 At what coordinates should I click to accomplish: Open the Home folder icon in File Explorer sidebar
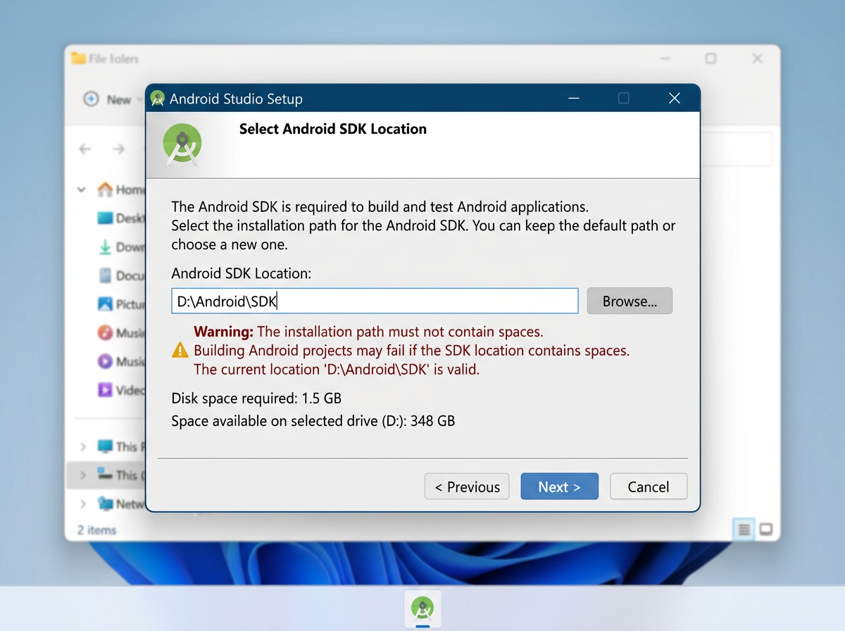tap(105, 189)
